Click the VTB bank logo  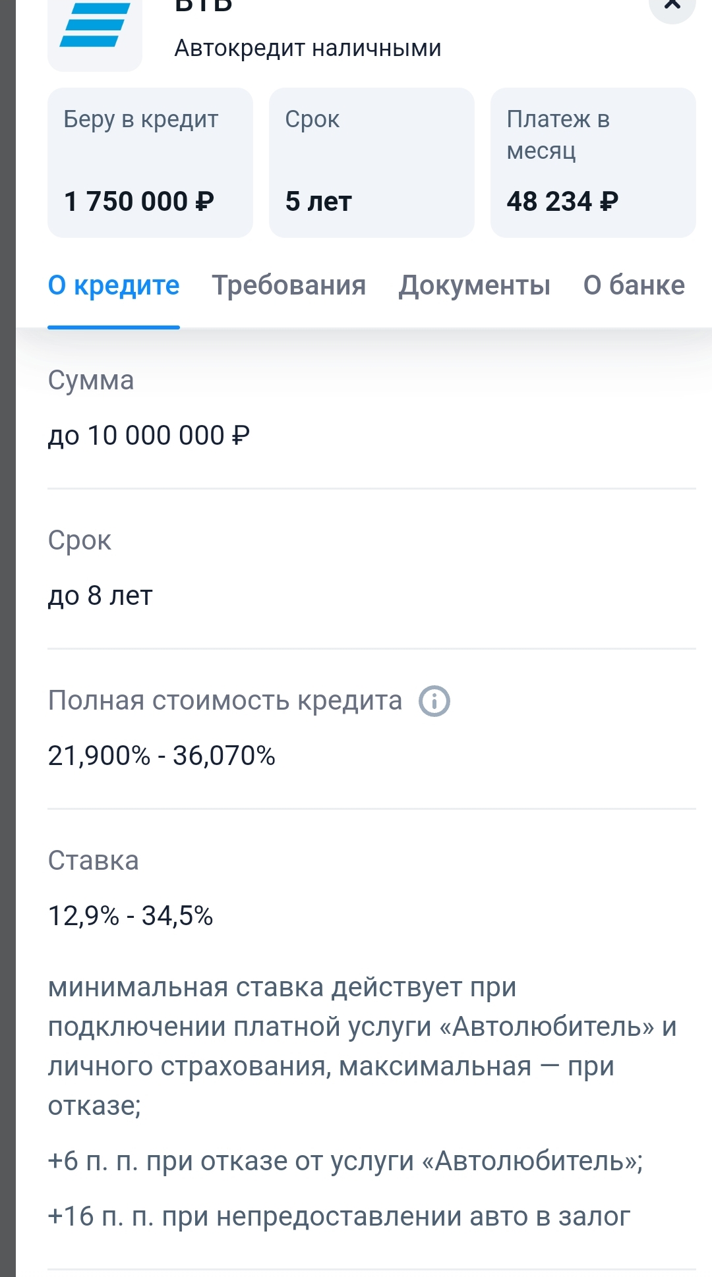(94, 30)
